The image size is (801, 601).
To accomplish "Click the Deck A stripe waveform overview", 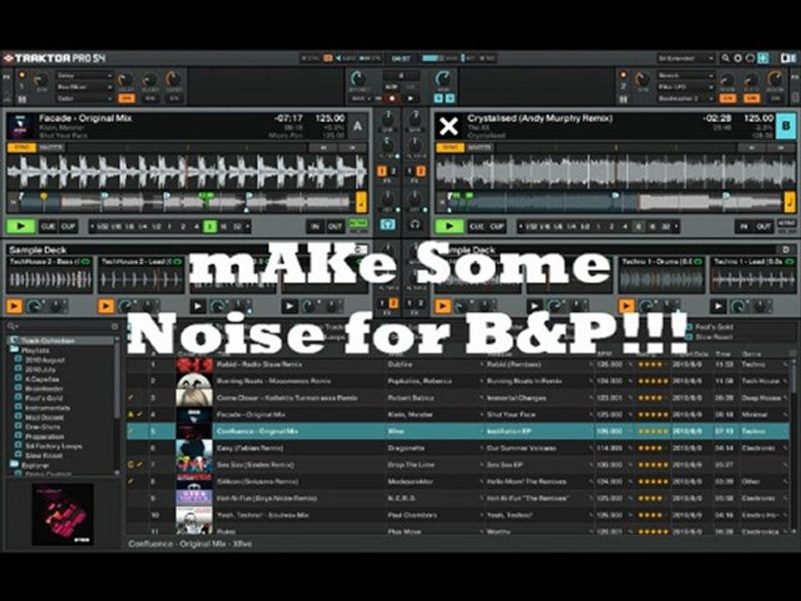I will coord(186,202).
